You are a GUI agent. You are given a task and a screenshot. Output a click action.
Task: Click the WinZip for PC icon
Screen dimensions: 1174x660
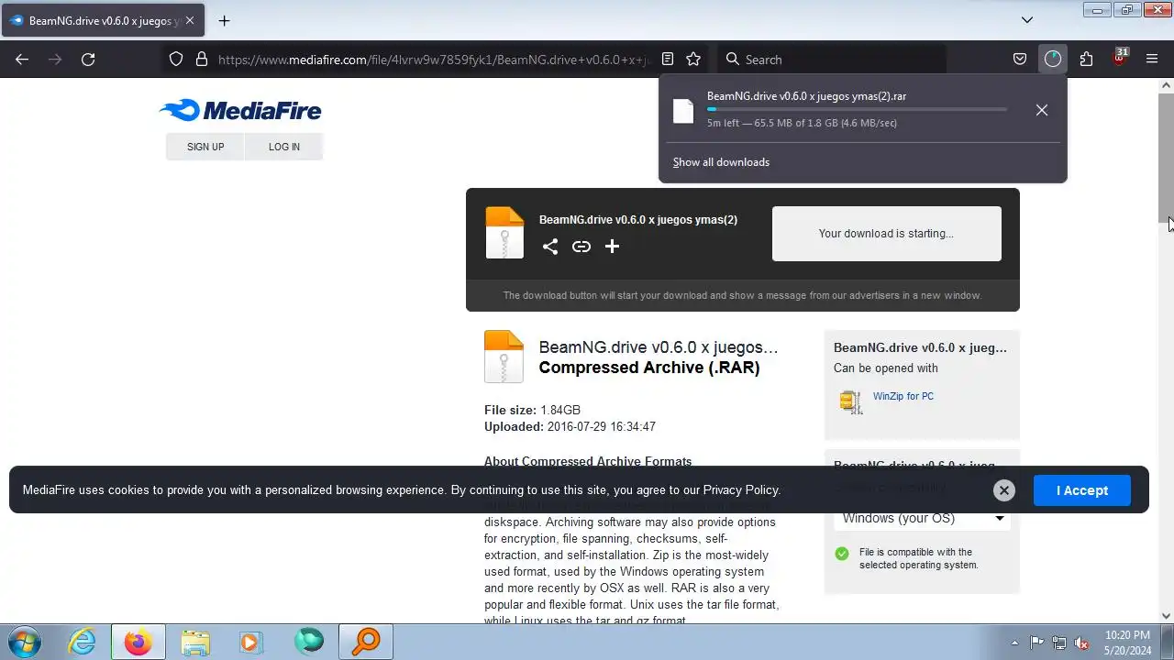click(x=851, y=401)
